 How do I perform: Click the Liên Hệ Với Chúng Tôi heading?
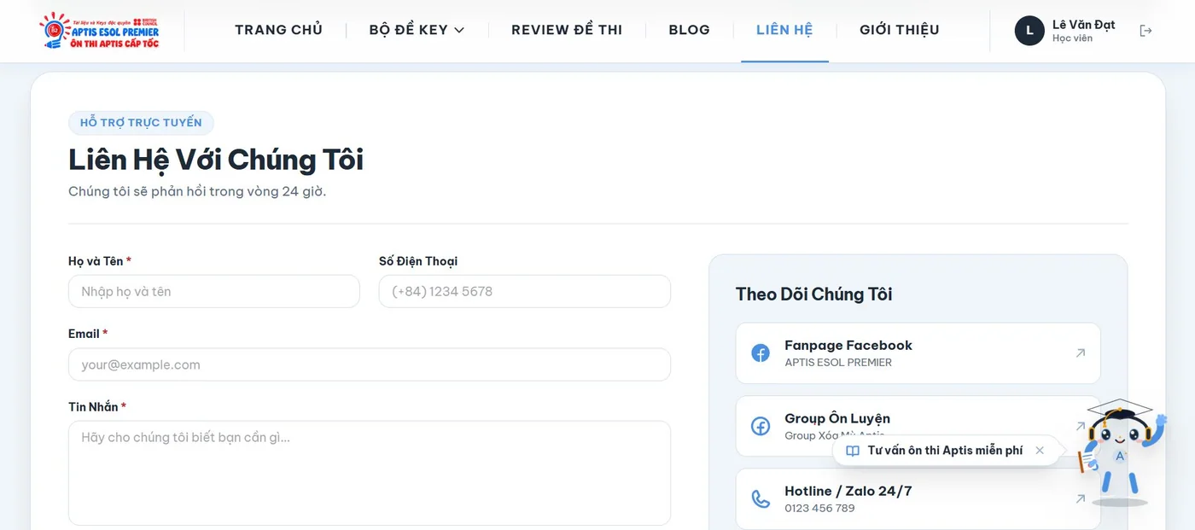tap(216, 160)
